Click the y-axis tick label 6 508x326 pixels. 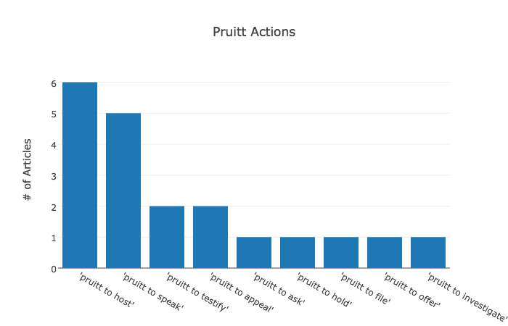pyautogui.click(x=53, y=83)
